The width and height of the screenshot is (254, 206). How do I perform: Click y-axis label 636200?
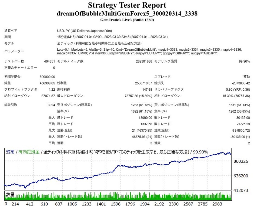click(241, 176)
